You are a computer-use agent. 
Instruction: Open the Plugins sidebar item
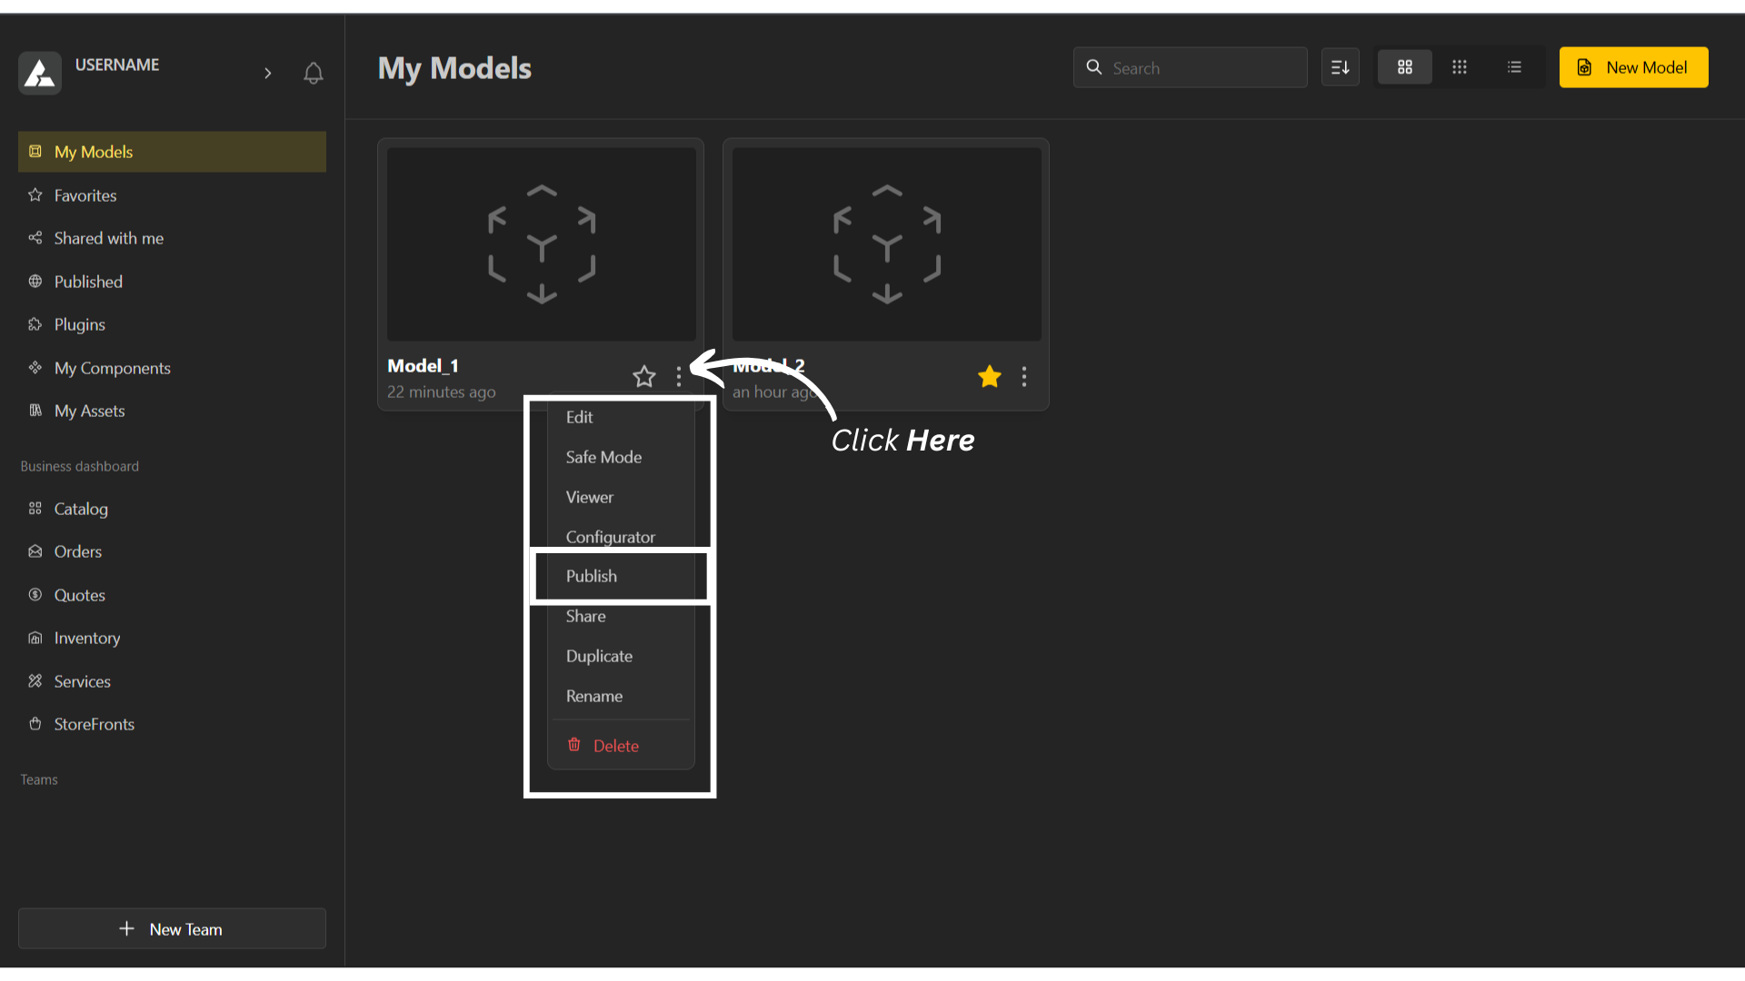coord(79,324)
